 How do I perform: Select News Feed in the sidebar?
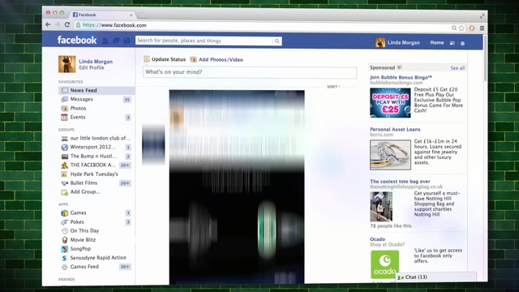[97, 90]
